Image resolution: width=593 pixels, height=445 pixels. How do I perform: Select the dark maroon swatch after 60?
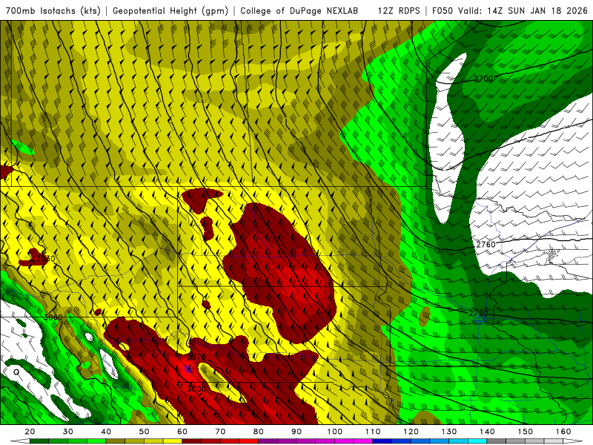click(191, 441)
